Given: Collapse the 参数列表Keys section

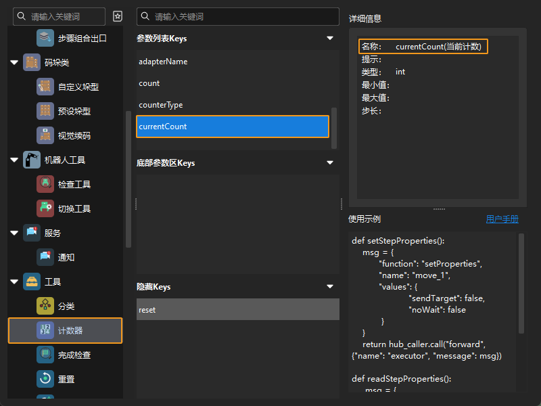Looking at the screenshot, I should point(330,39).
